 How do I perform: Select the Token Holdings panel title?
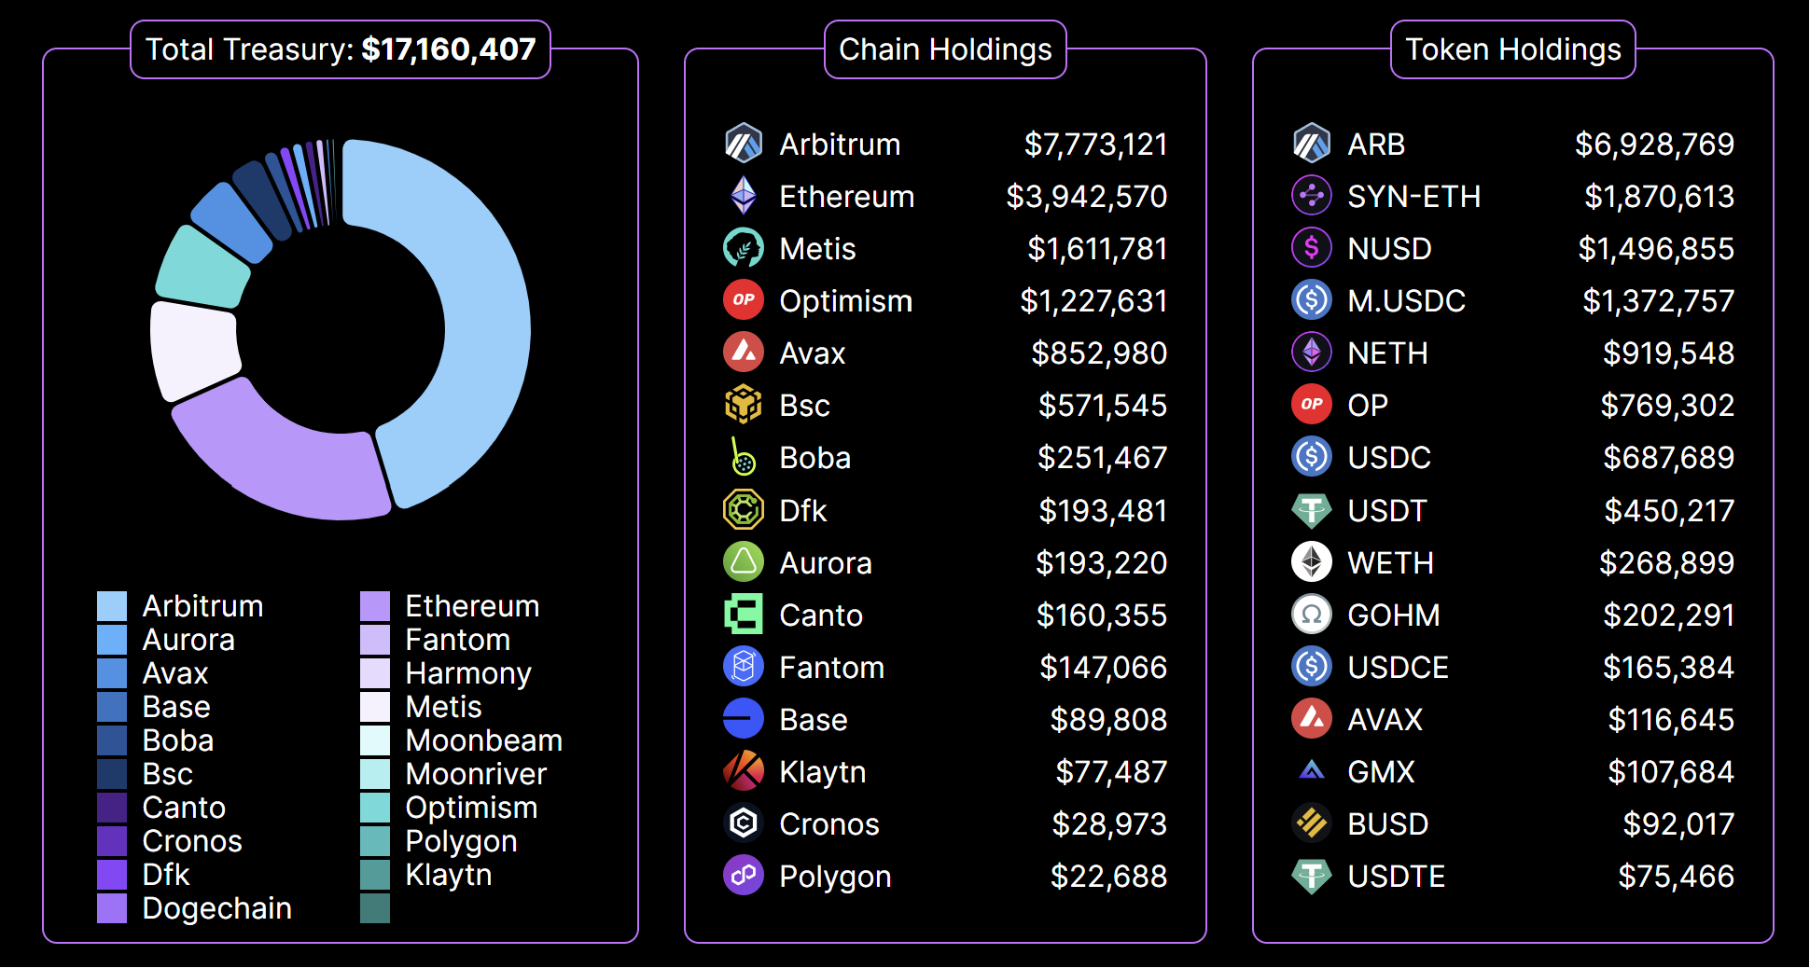[1512, 49]
